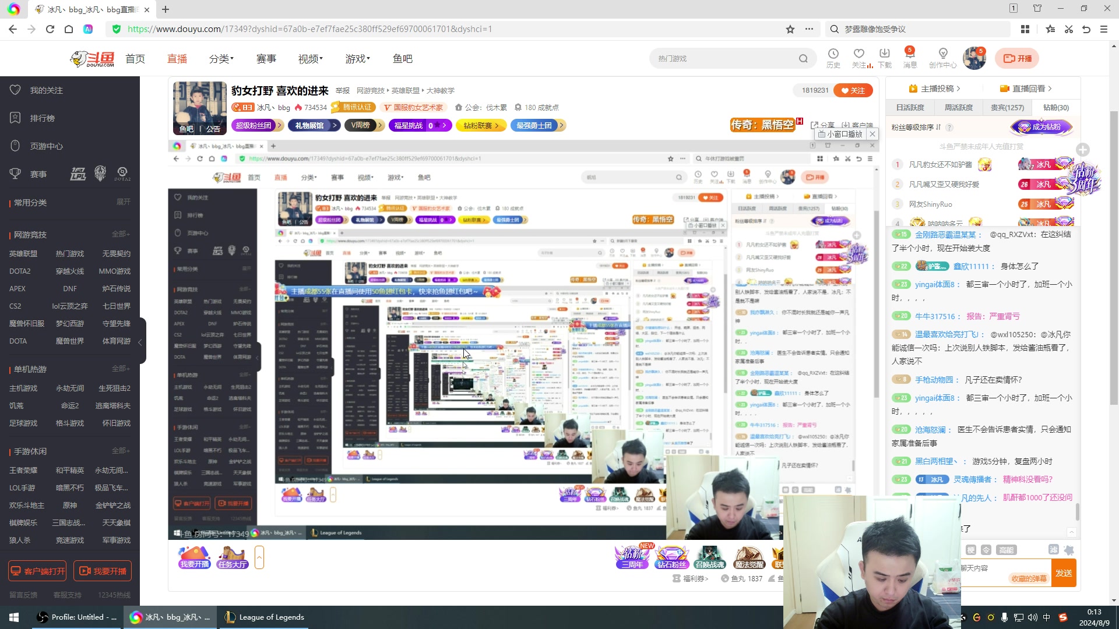Open the 钻石粉丝 activity icon
The width and height of the screenshot is (1119, 629).
pos(671,557)
